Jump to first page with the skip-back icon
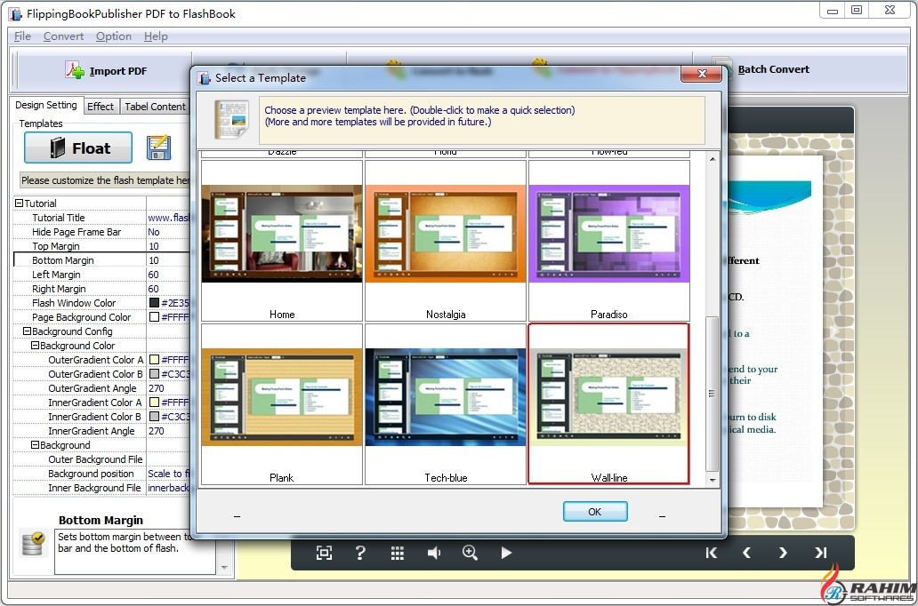 coord(711,553)
